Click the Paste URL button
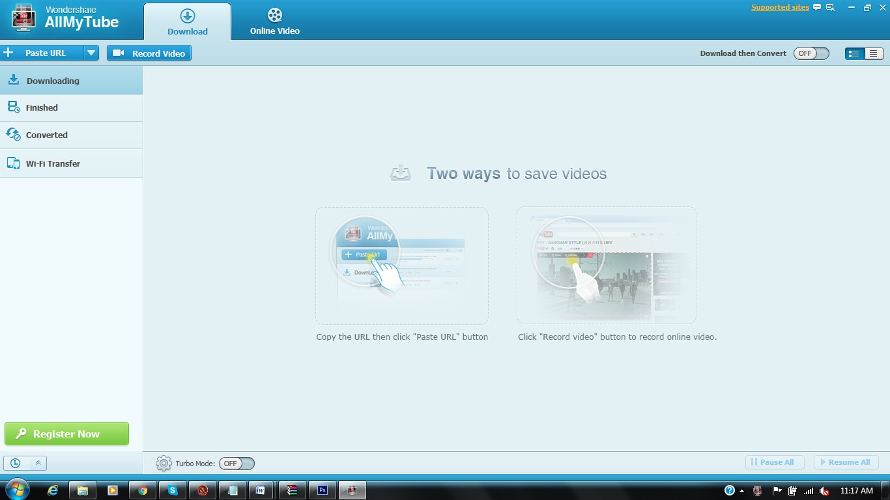The height and width of the screenshot is (500, 890). pos(42,53)
